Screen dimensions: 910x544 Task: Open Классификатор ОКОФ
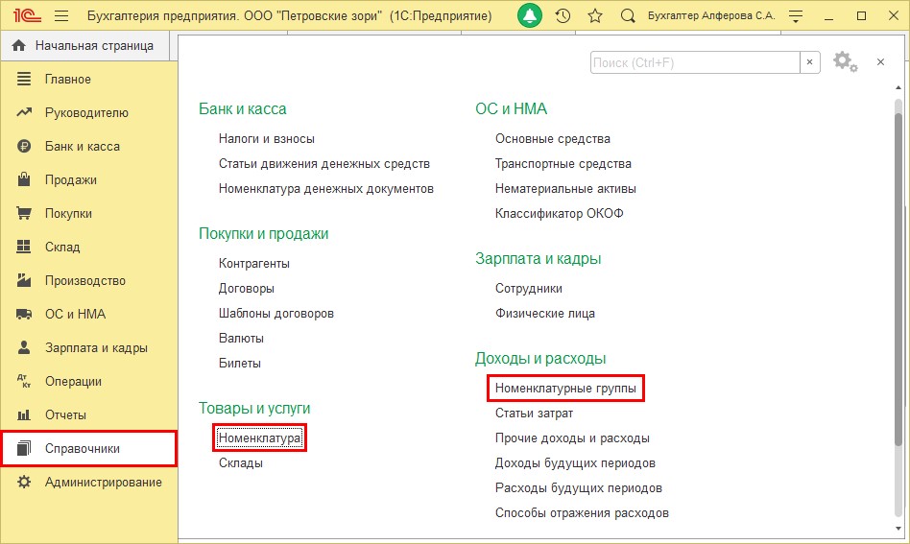[x=559, y=214]
